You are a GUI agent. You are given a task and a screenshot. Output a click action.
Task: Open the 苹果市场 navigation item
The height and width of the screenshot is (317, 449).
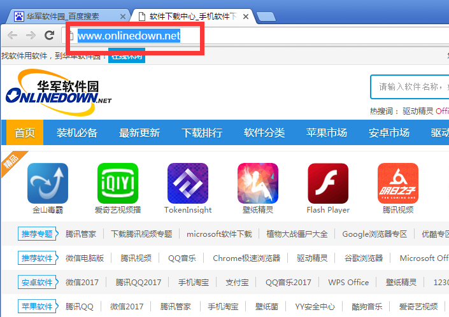point(327,132)
